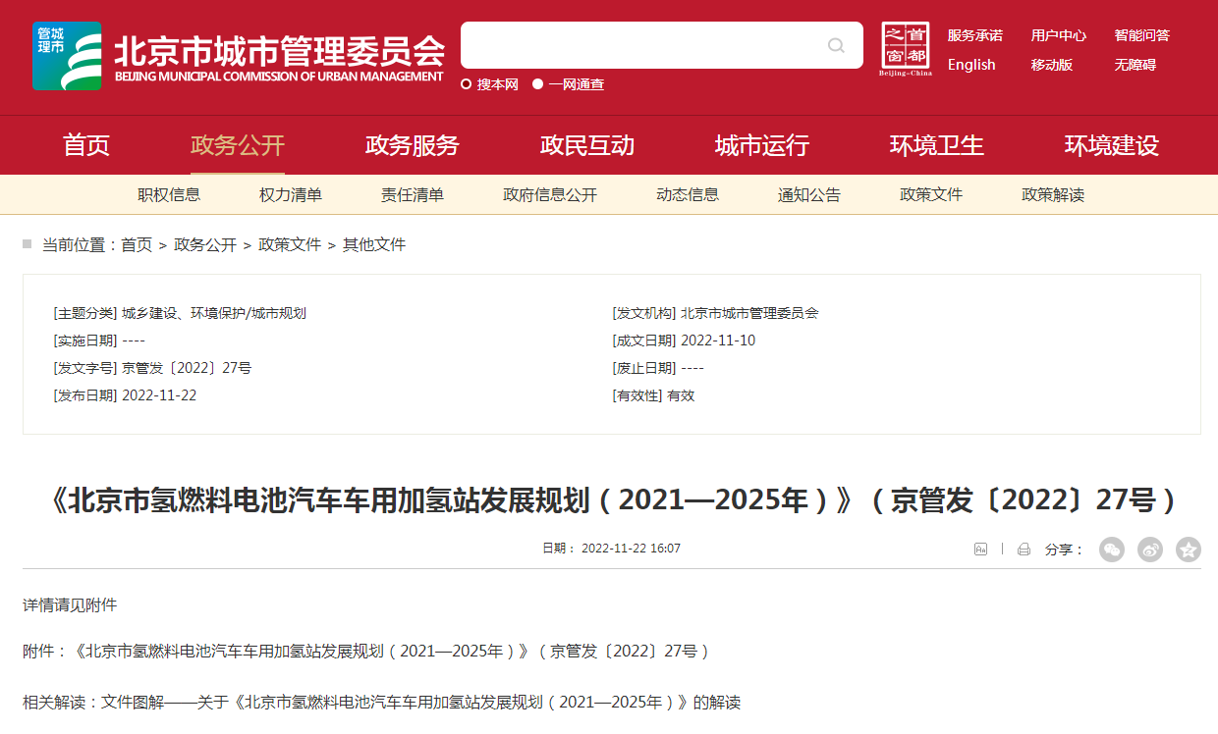Screen dimensions: 1218x734
Task: Click the urban management commission logo
Action: (67, 56)
